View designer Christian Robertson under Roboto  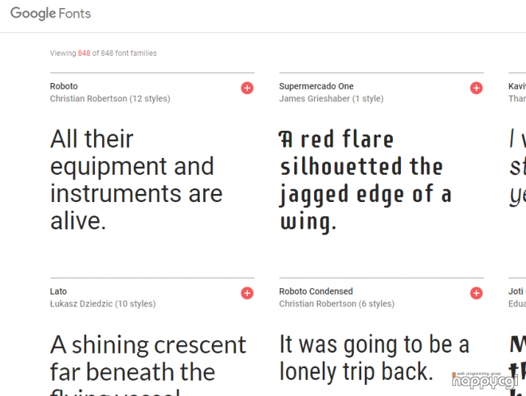pos(88,99)
